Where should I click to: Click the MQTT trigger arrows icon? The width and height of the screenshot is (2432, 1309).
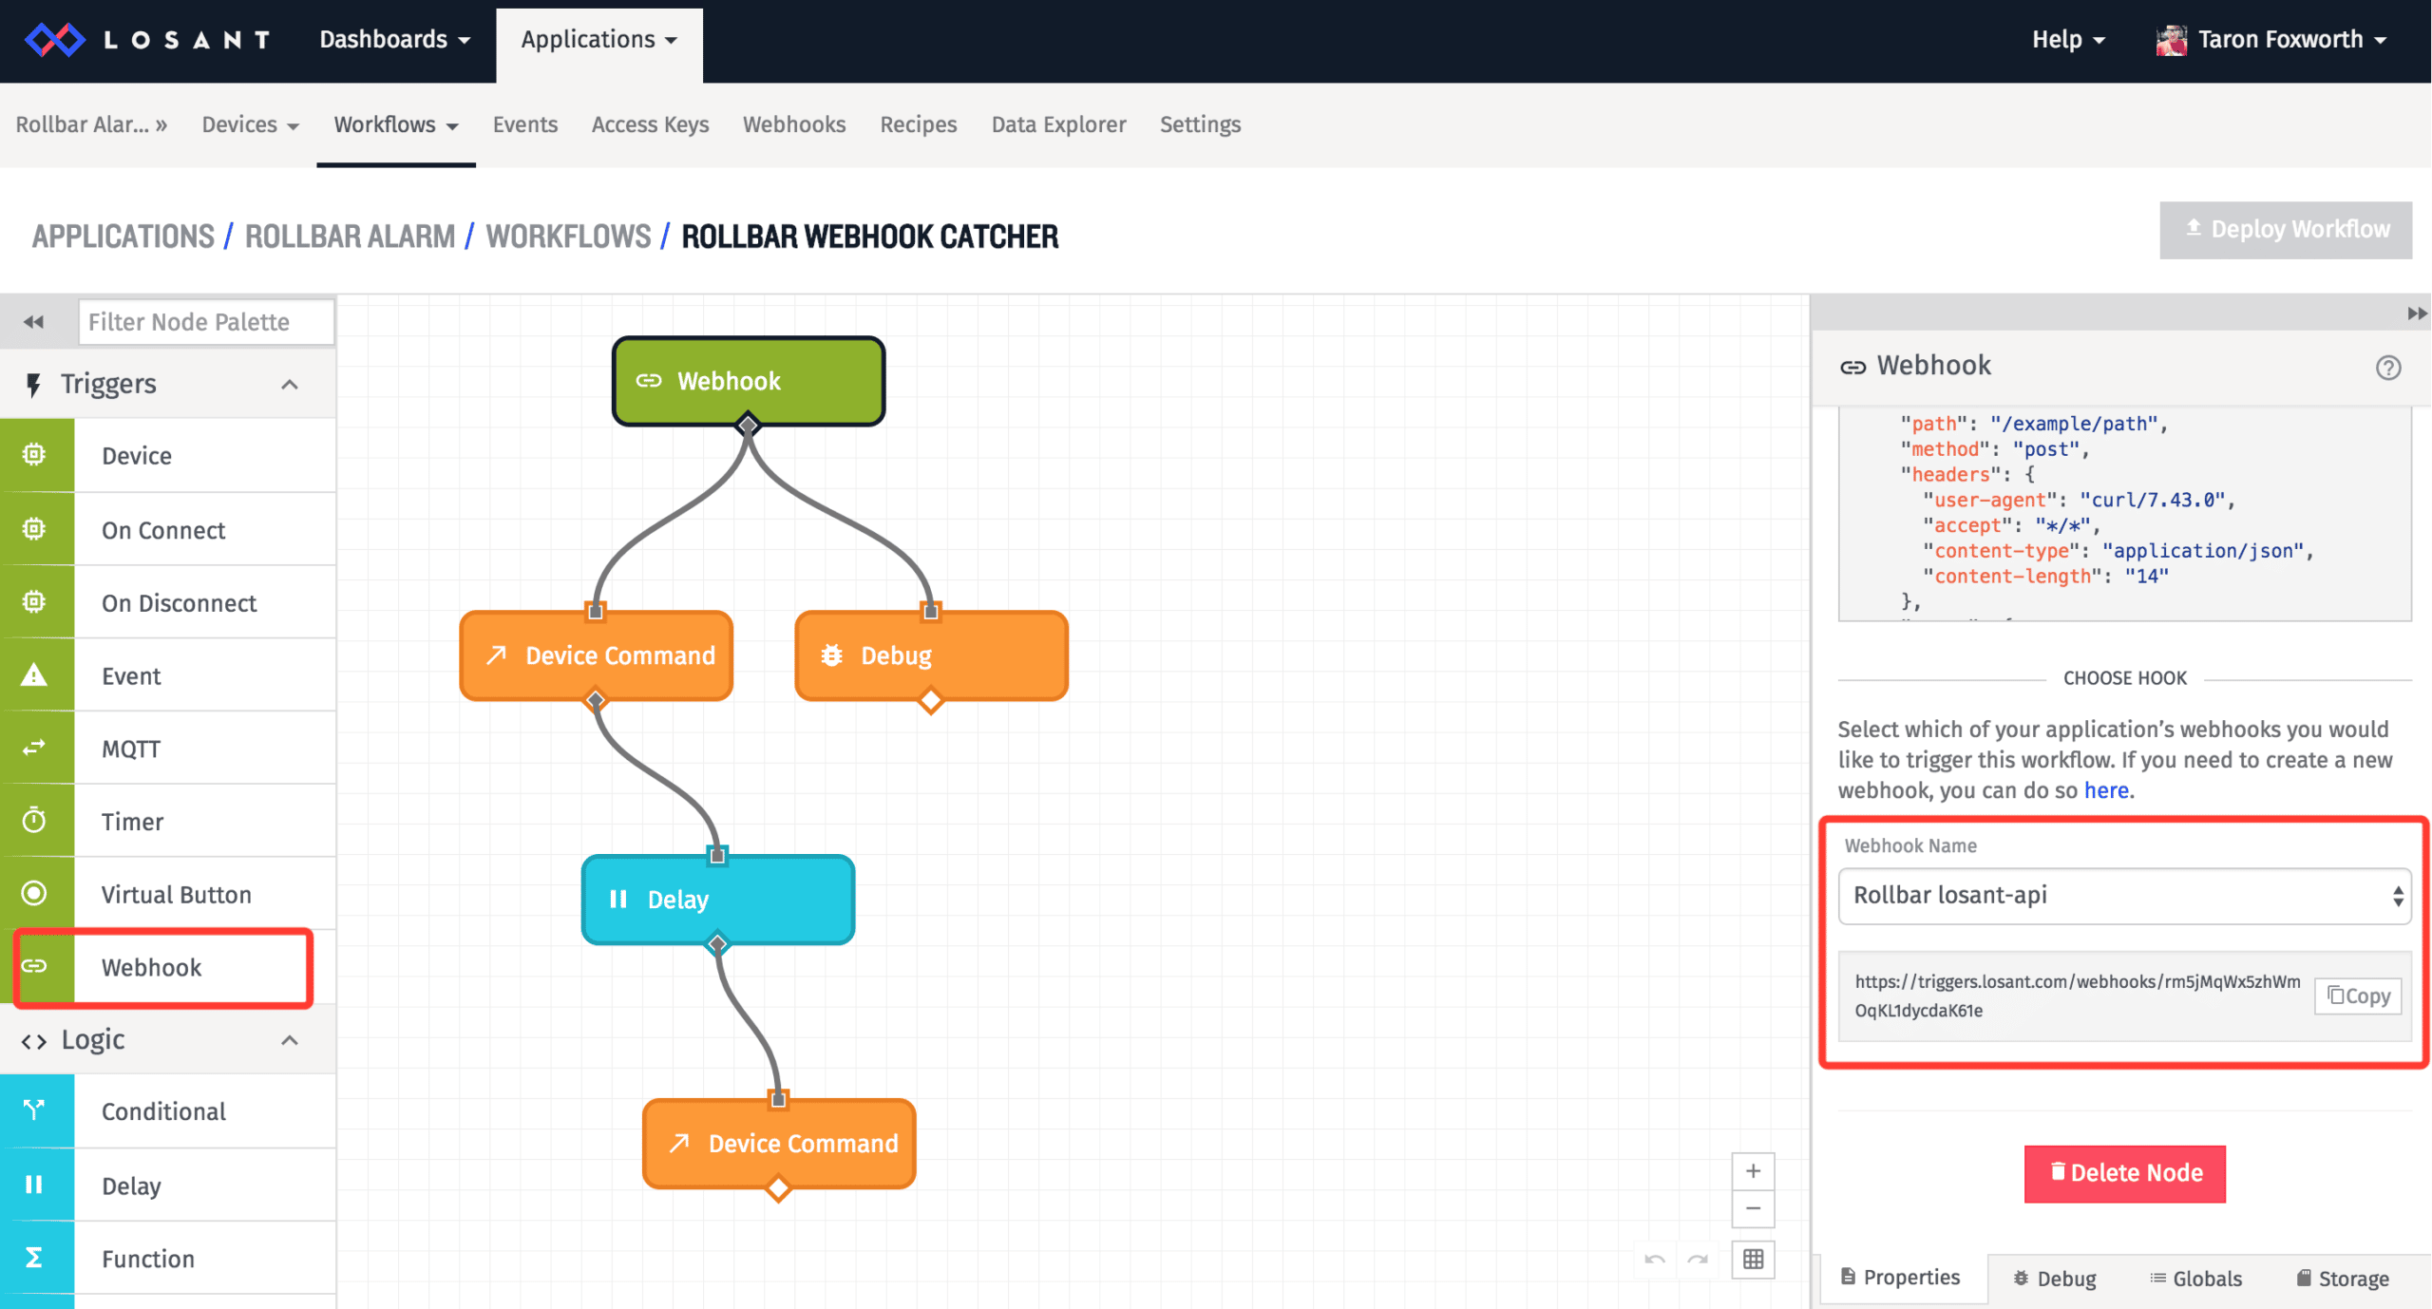[x=34, y=749]
